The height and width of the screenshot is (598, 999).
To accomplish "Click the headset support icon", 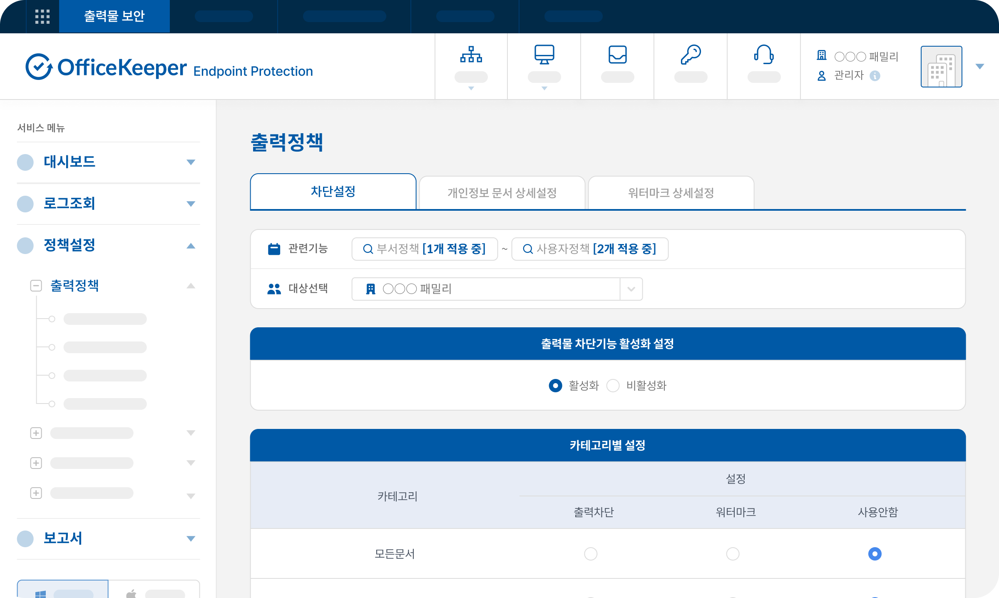I will (x=764, y=55).
